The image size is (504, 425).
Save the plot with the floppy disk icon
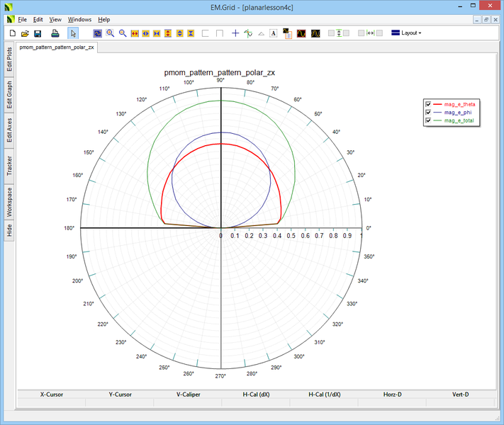[38, 33]
